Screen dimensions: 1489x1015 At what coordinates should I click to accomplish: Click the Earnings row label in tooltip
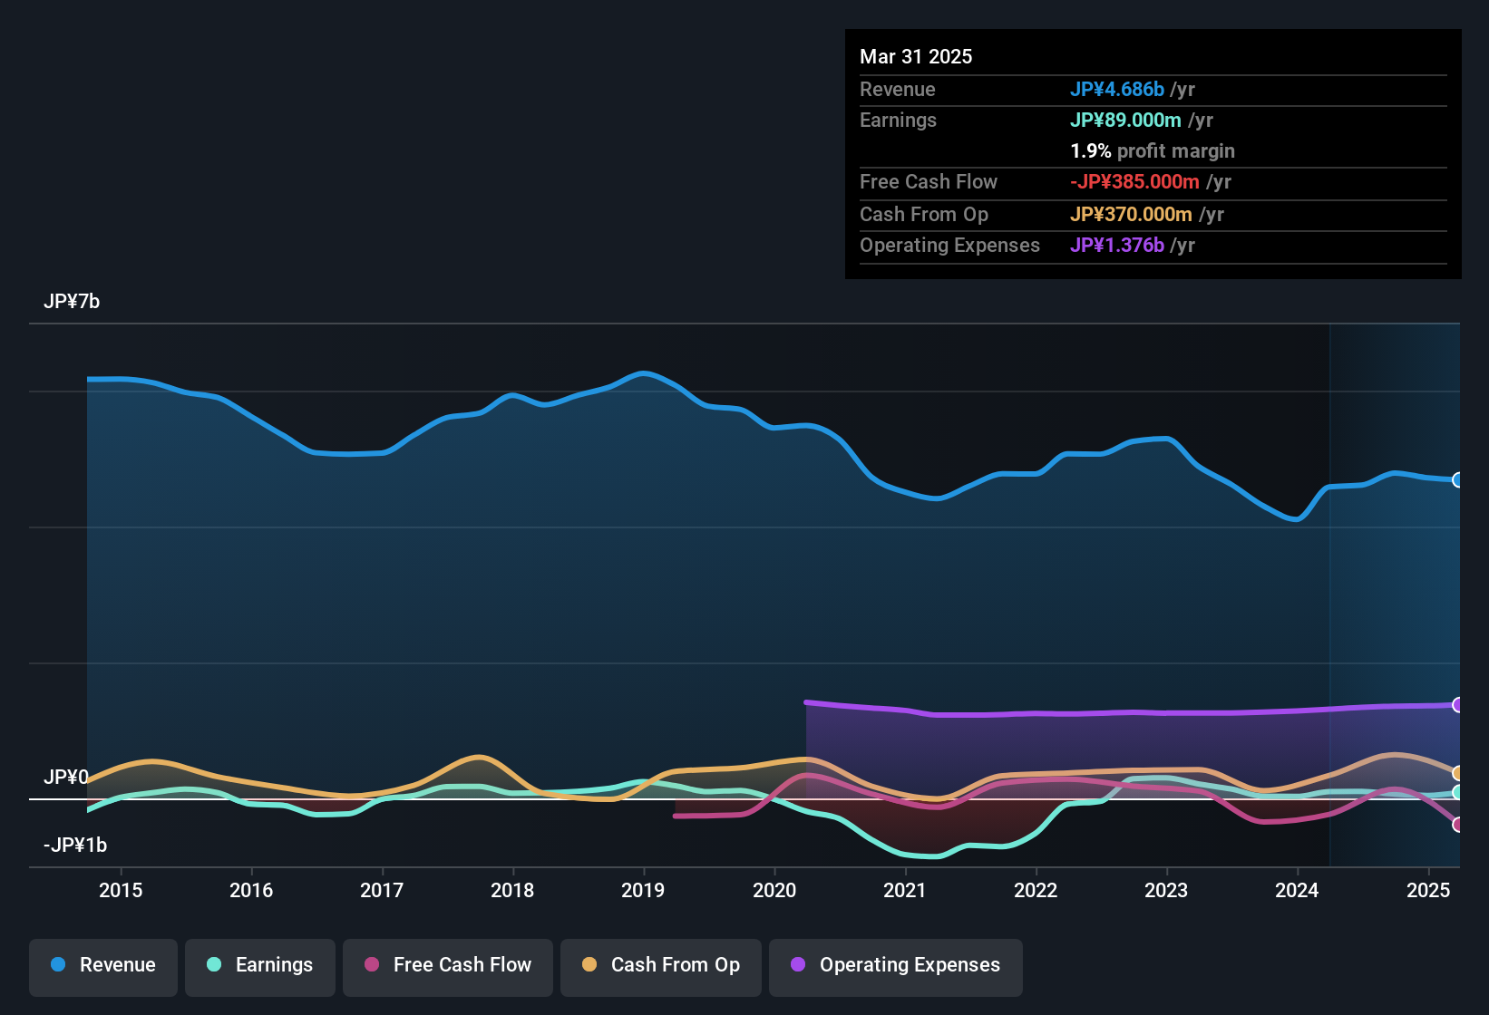[x=898, y=120]
